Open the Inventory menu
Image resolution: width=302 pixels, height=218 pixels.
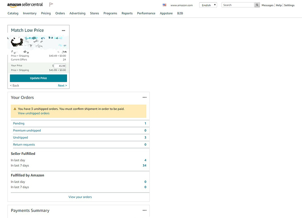tap(30, 13)
